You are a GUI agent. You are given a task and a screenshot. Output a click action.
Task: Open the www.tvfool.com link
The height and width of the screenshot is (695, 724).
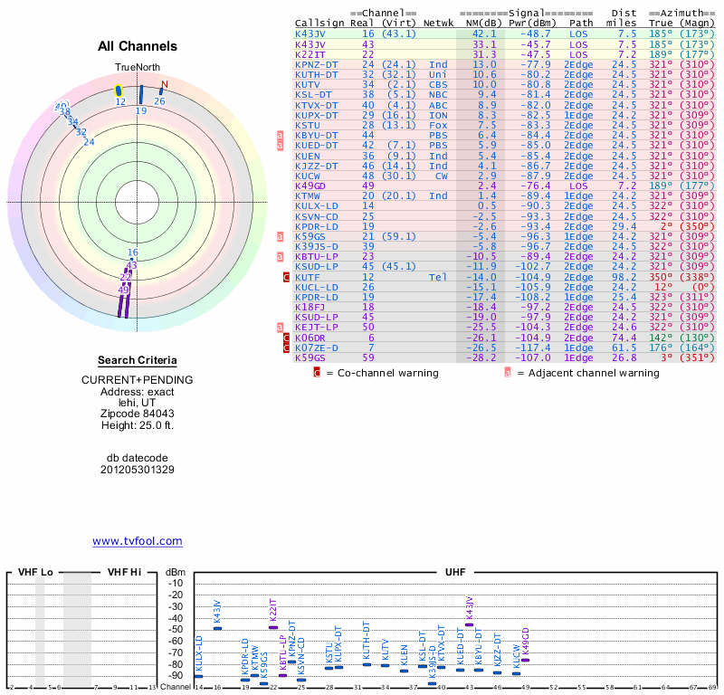click(138, 541)
